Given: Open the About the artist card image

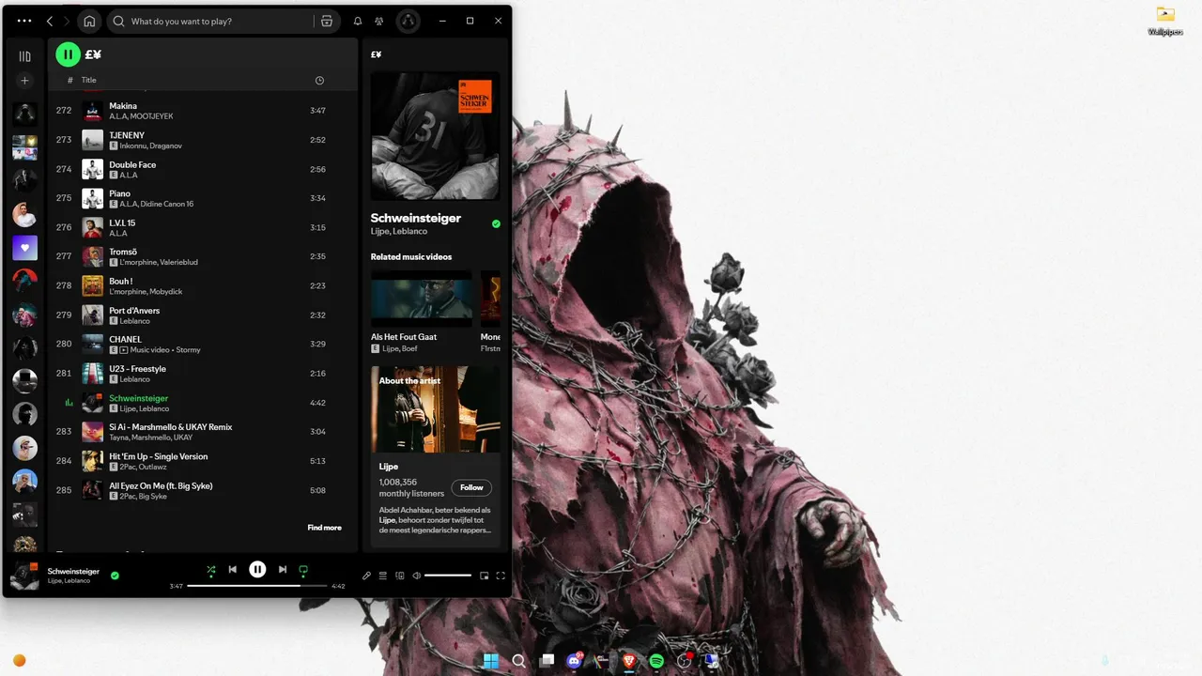Looking at the screenshot, I should (x=436, y=409).
